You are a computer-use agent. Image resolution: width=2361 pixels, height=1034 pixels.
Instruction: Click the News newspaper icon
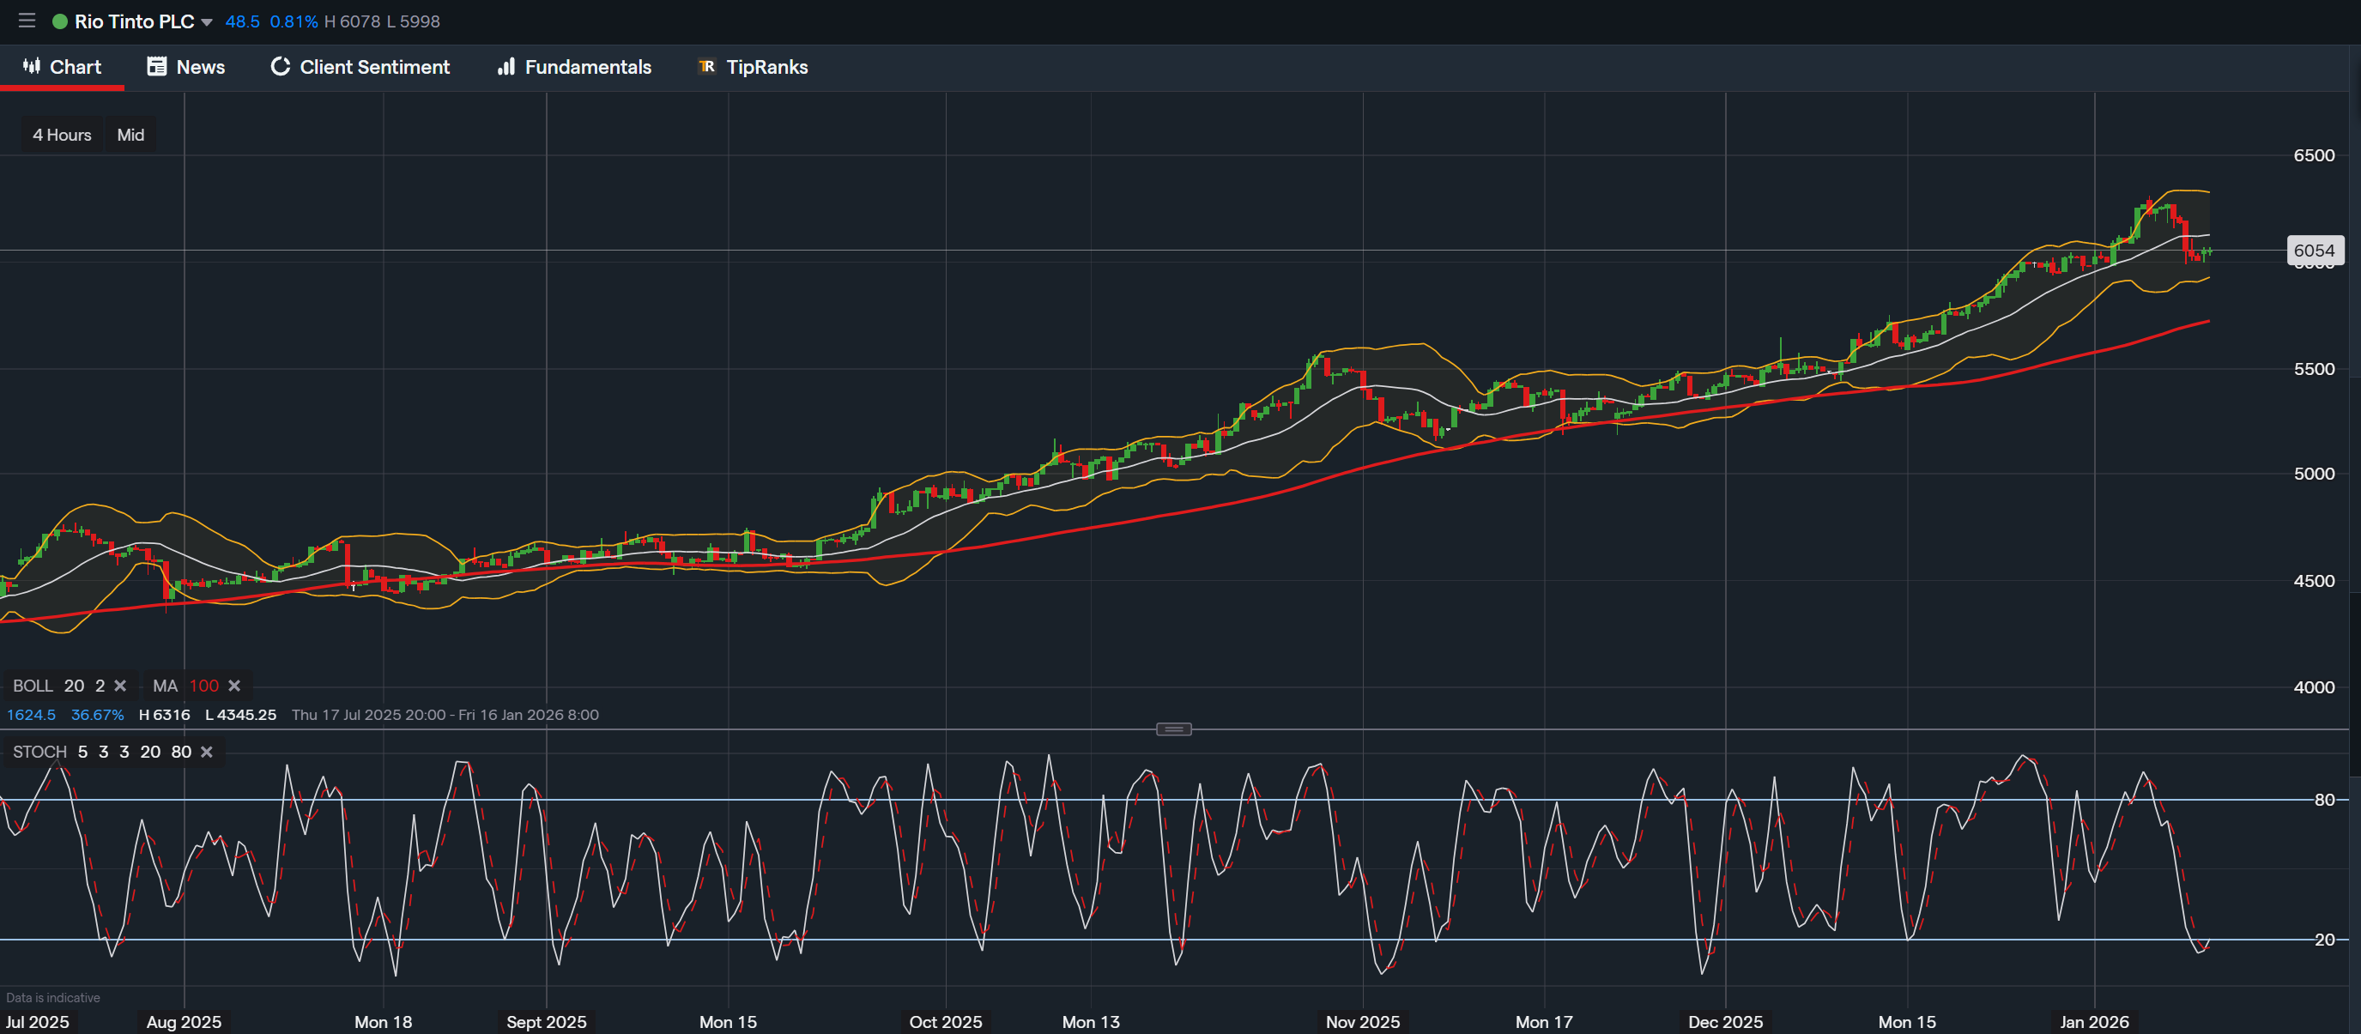pyautogui.click(x=156, y=66)
